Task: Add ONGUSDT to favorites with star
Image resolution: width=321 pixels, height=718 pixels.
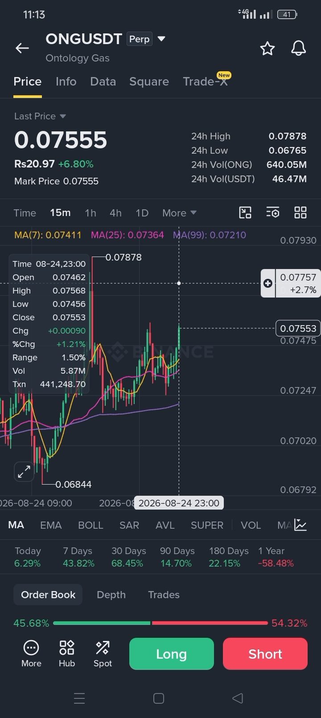Action: (x=267, y=48)
